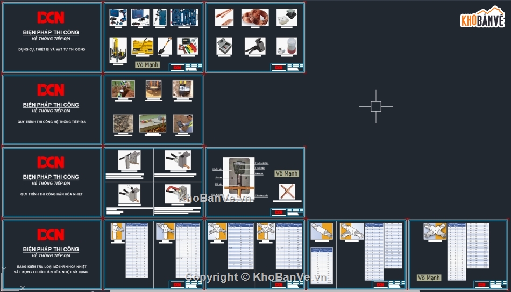The height and width of the screenshot is (292, 511).
Task: Select first weld joint image in bottom row
Action: click(x=118, y=231)
